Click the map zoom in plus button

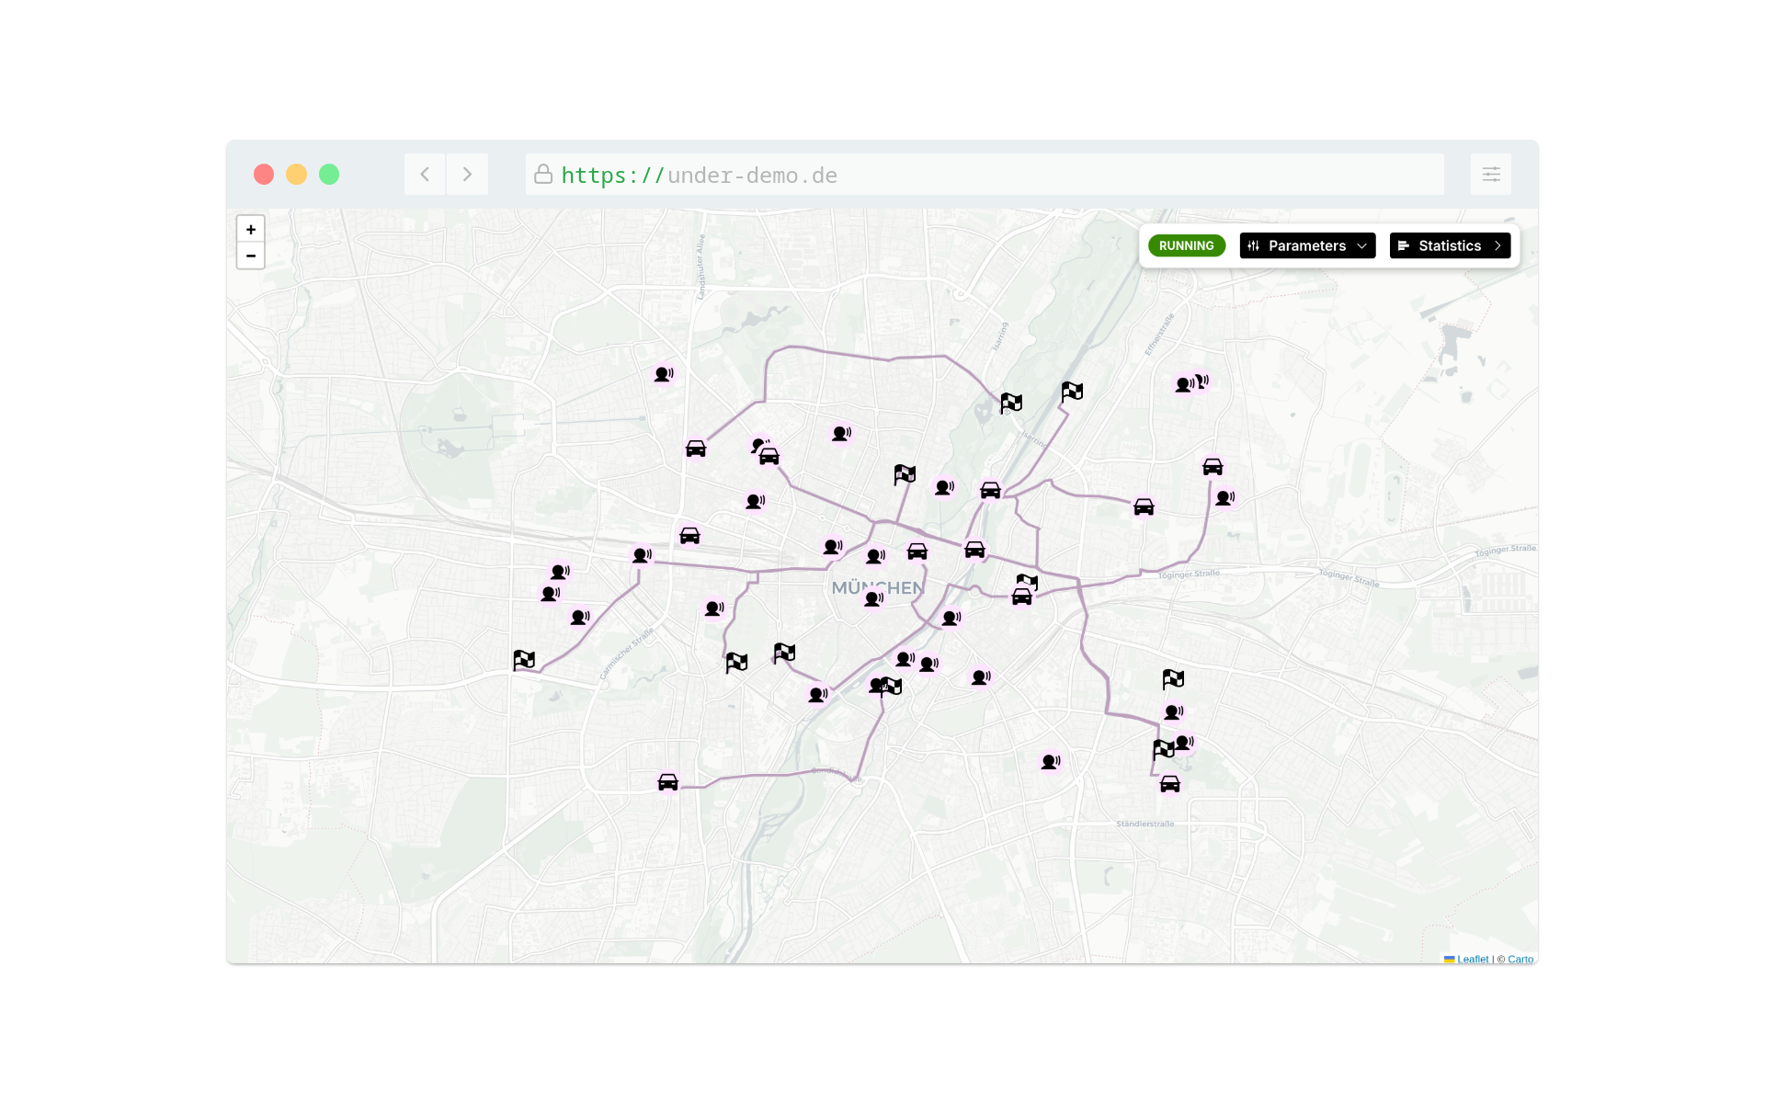(x=251, y=230)
